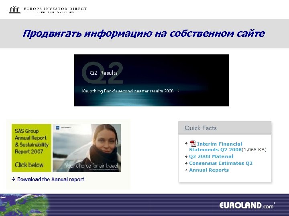Click the SAS air travel cover photo
The width and height of the screenshot is (289, 216).
pos(87,148)
